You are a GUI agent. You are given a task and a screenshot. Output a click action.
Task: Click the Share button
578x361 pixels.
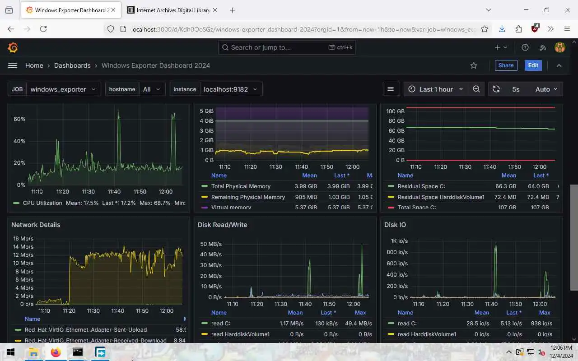(x=506, y=65)
